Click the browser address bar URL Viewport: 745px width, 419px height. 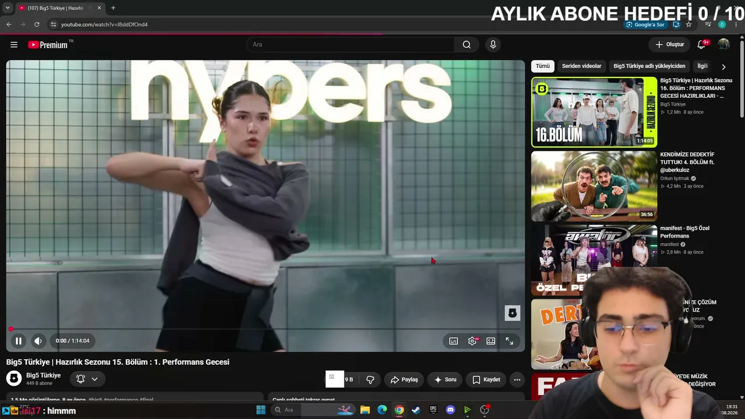tap(104, 24)
